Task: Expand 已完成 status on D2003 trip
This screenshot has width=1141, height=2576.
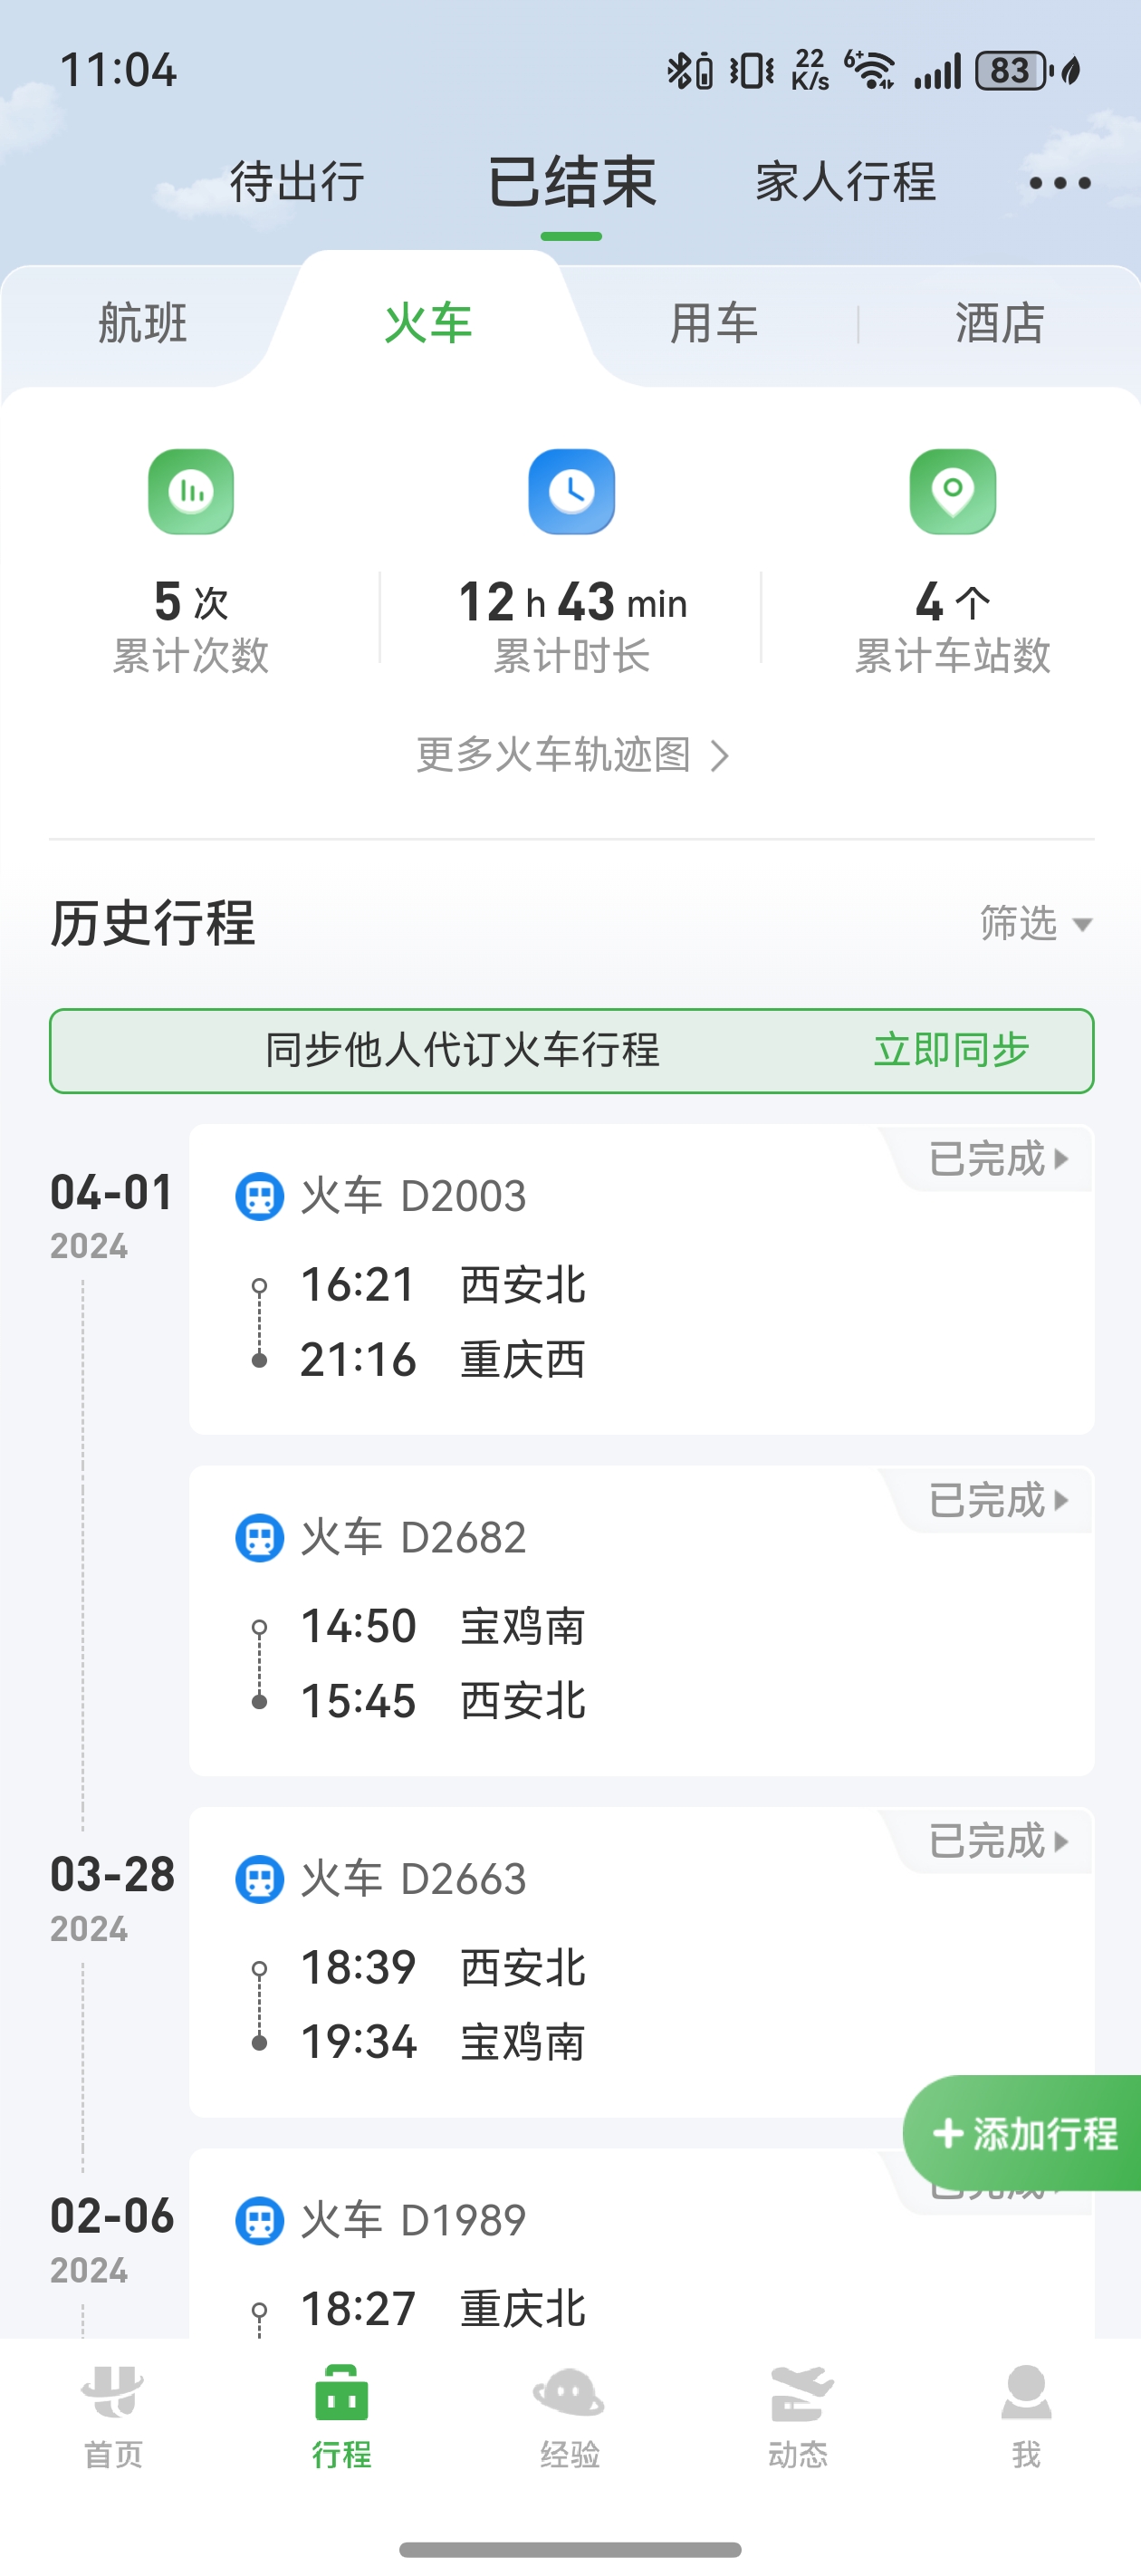Action: click(998, 1159)
